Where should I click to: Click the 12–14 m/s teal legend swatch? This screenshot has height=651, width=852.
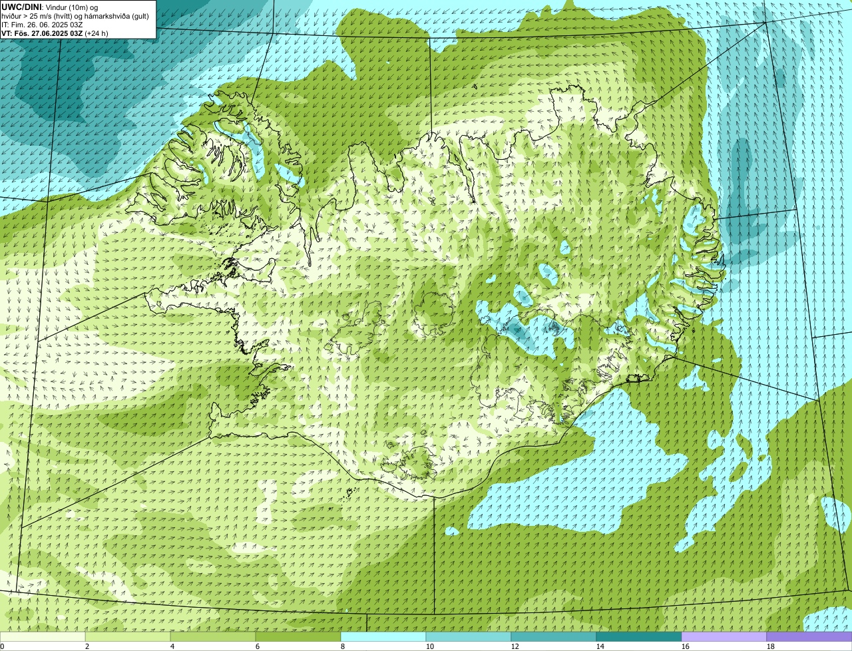[554, 636]
